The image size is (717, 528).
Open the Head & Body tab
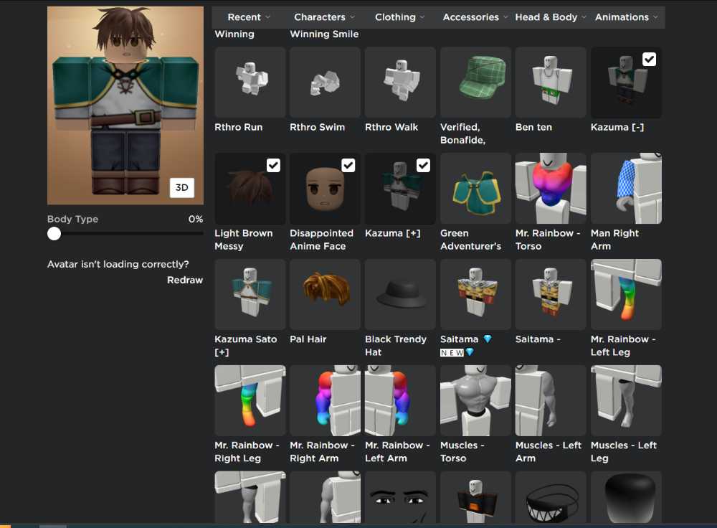coord(546,17)
